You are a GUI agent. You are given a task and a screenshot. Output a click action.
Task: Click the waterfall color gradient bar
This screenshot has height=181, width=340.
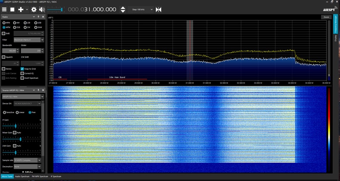(x=329, y=130)
